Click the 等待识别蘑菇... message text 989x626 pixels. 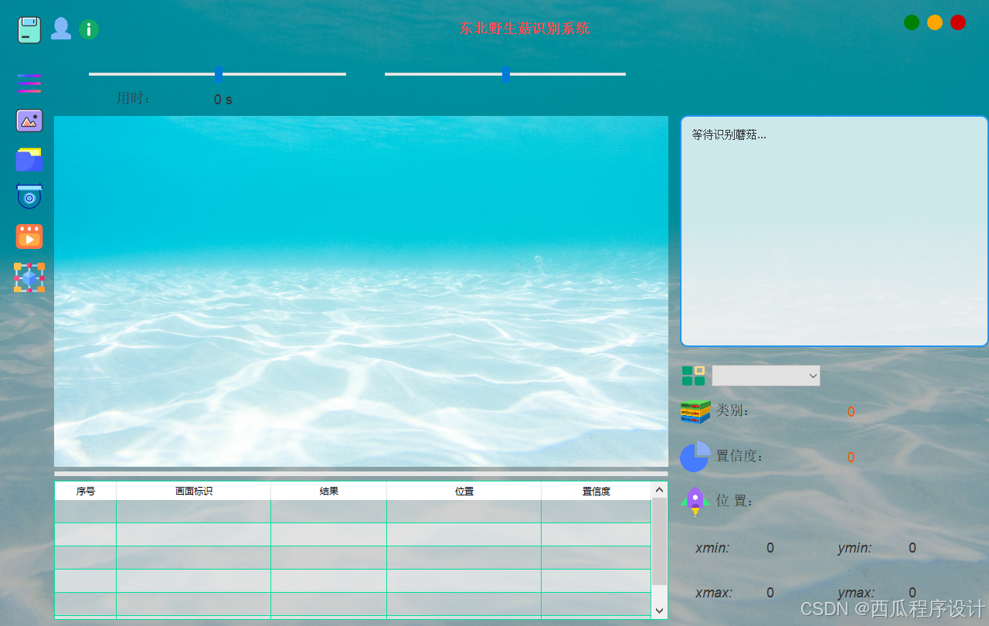pyautogui.click(x=729, y=134)
